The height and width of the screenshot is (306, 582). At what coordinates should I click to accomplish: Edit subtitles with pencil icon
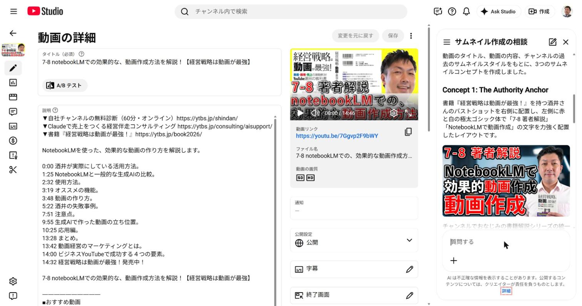click(x=410, y=269)
